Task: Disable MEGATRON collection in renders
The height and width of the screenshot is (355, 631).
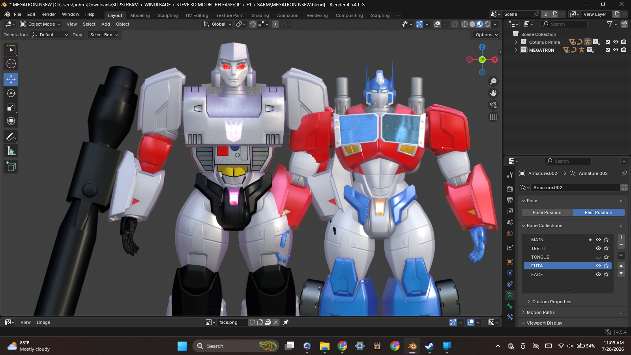Action: (x=624, y=50)
